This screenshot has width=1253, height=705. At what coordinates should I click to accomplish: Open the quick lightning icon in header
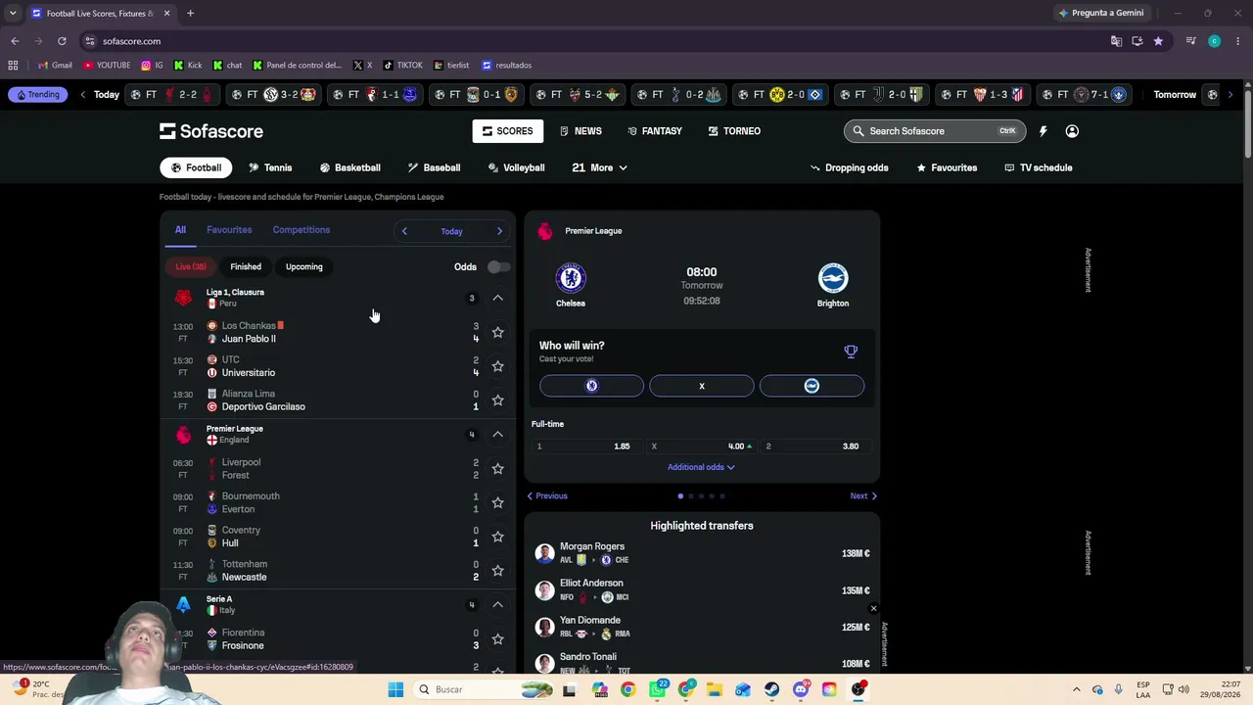[1043, 131]
